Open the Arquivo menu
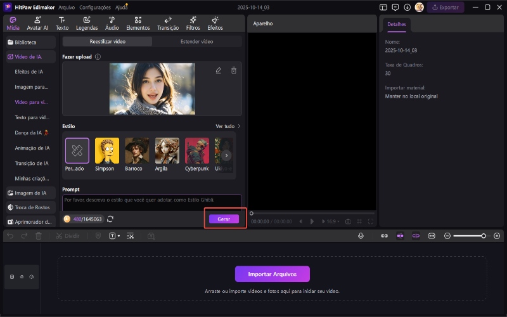Image resolution: width=507 pixels, height=317 pixels. pyautogui.click(x=67, y=7)
